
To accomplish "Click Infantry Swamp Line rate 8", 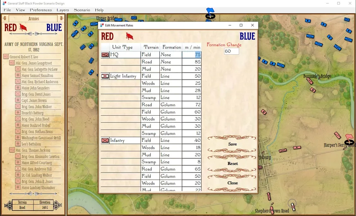I will [191, 162].
